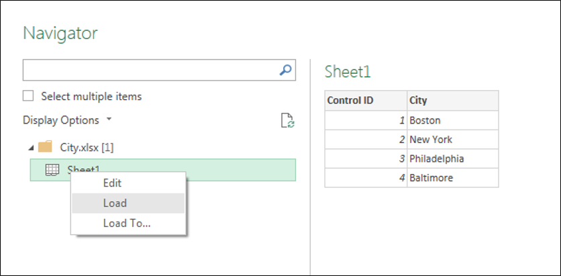Click the City column header
This screenshot has width=561, height=276.
click(453, 101)
